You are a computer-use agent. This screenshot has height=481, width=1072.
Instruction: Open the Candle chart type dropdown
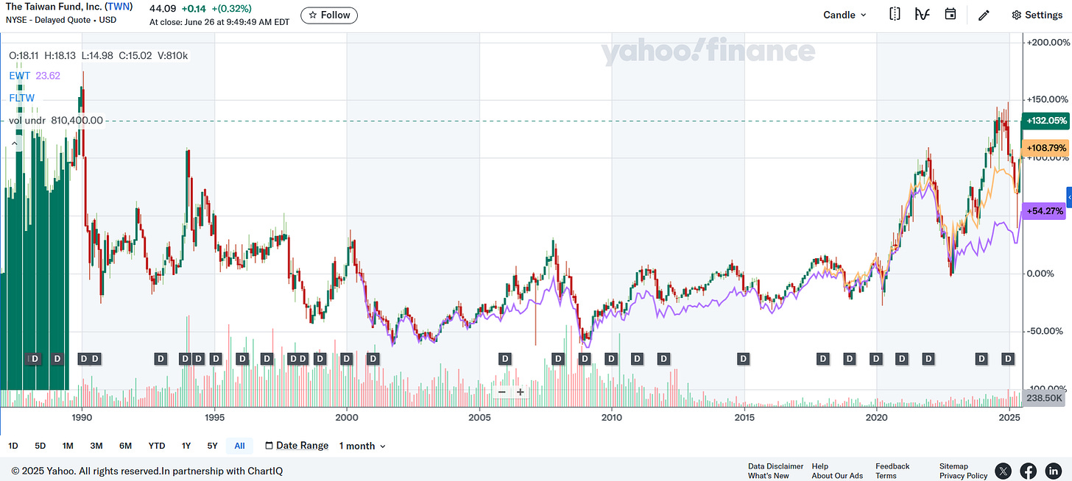click(x=844, y=15)
